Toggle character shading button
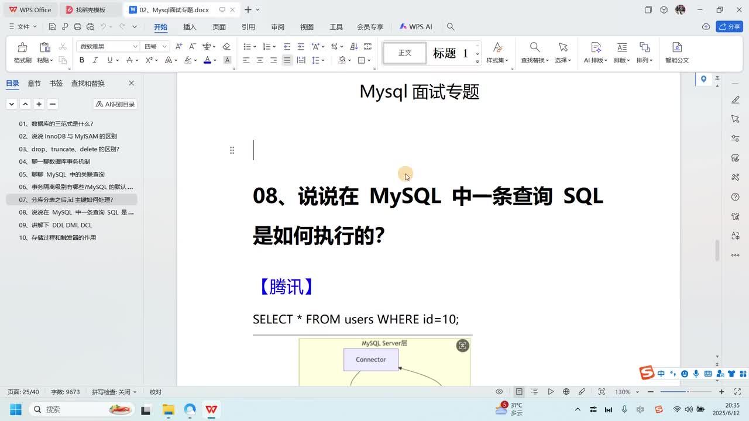Viewport: 749px width, 421px height. click(x=227, y=60)
